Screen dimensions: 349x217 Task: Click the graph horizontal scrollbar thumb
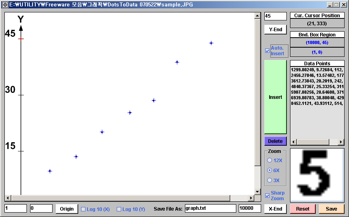click(x=120, y=198)
